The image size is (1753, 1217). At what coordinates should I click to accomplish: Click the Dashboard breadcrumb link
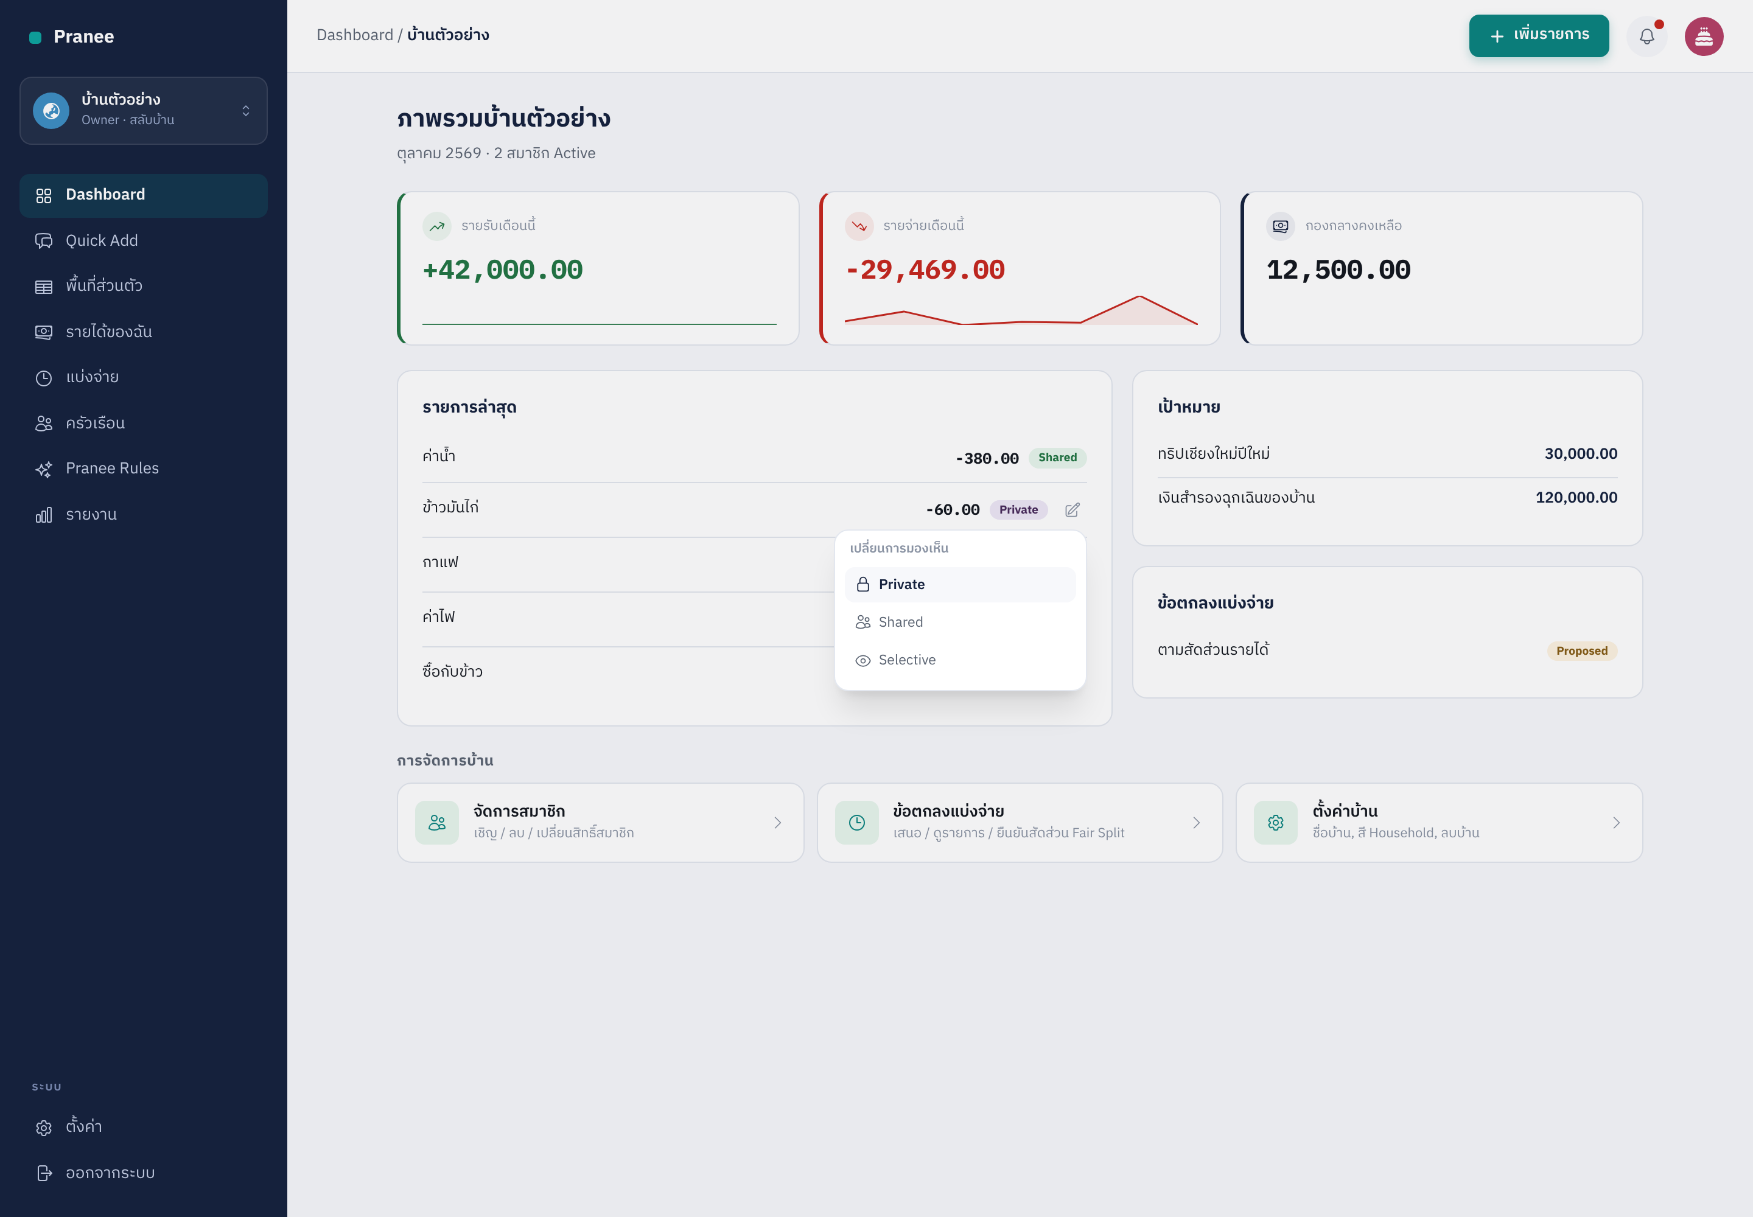355,35
